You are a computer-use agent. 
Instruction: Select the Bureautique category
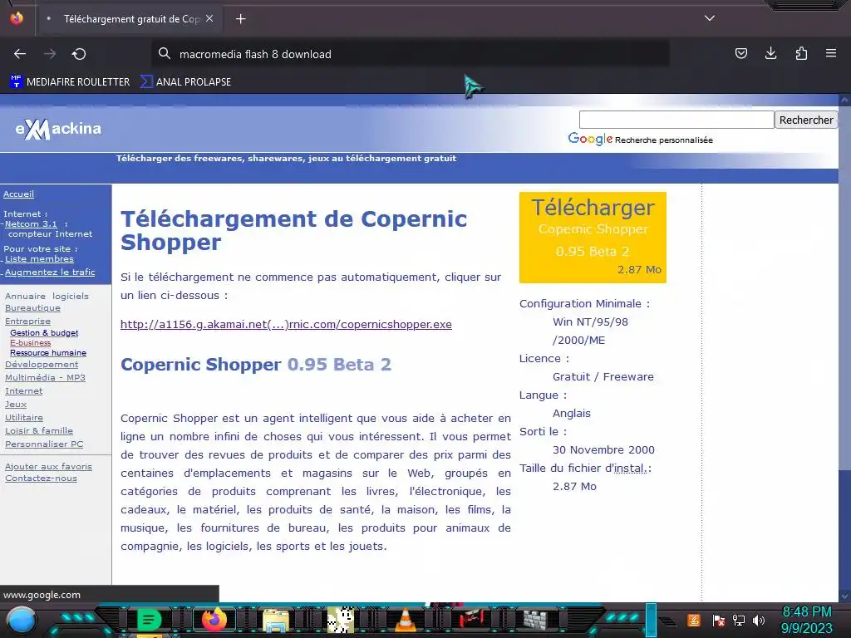(32, 308)
